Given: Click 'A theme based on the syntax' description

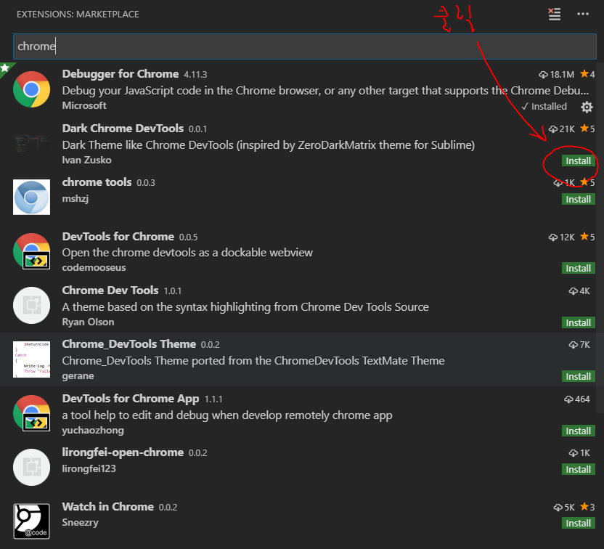Looking at the screenshot, I should [245, 307].
